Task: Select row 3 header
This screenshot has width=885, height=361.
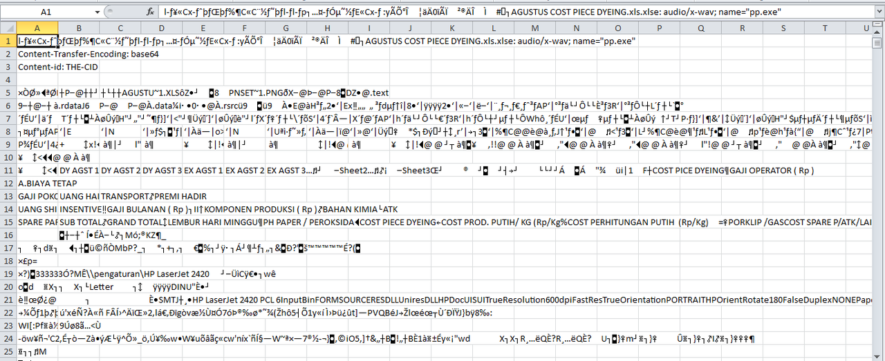Action: (x=8, y=67)
